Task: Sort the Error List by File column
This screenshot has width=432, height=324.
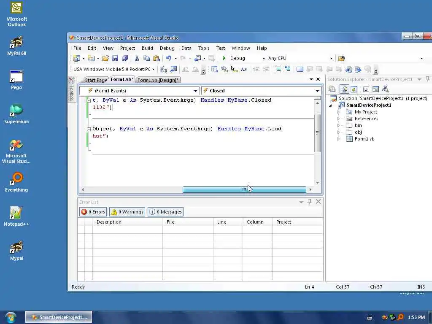Action: 188,222
